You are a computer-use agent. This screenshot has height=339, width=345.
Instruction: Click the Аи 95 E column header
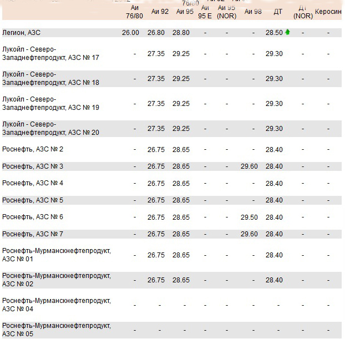pos(205,11)
